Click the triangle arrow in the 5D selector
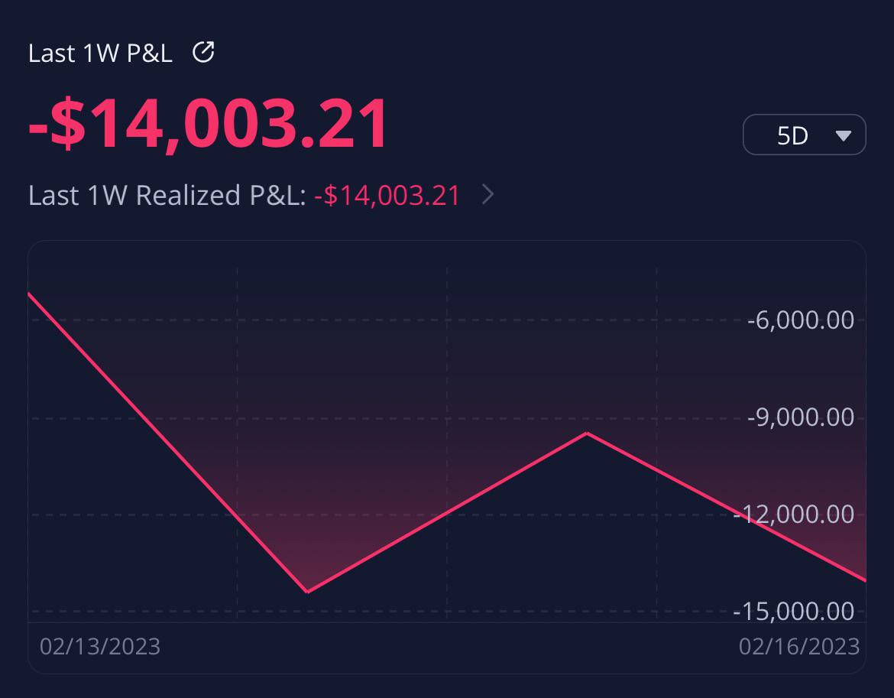This screenshot has width=894, height=698. [x=843, y=136]
